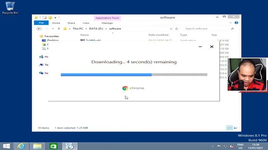The width and height of the screenshot is (268, 150).
Task: Click New Folder quick access icon
Action: (x=50, y=17)
